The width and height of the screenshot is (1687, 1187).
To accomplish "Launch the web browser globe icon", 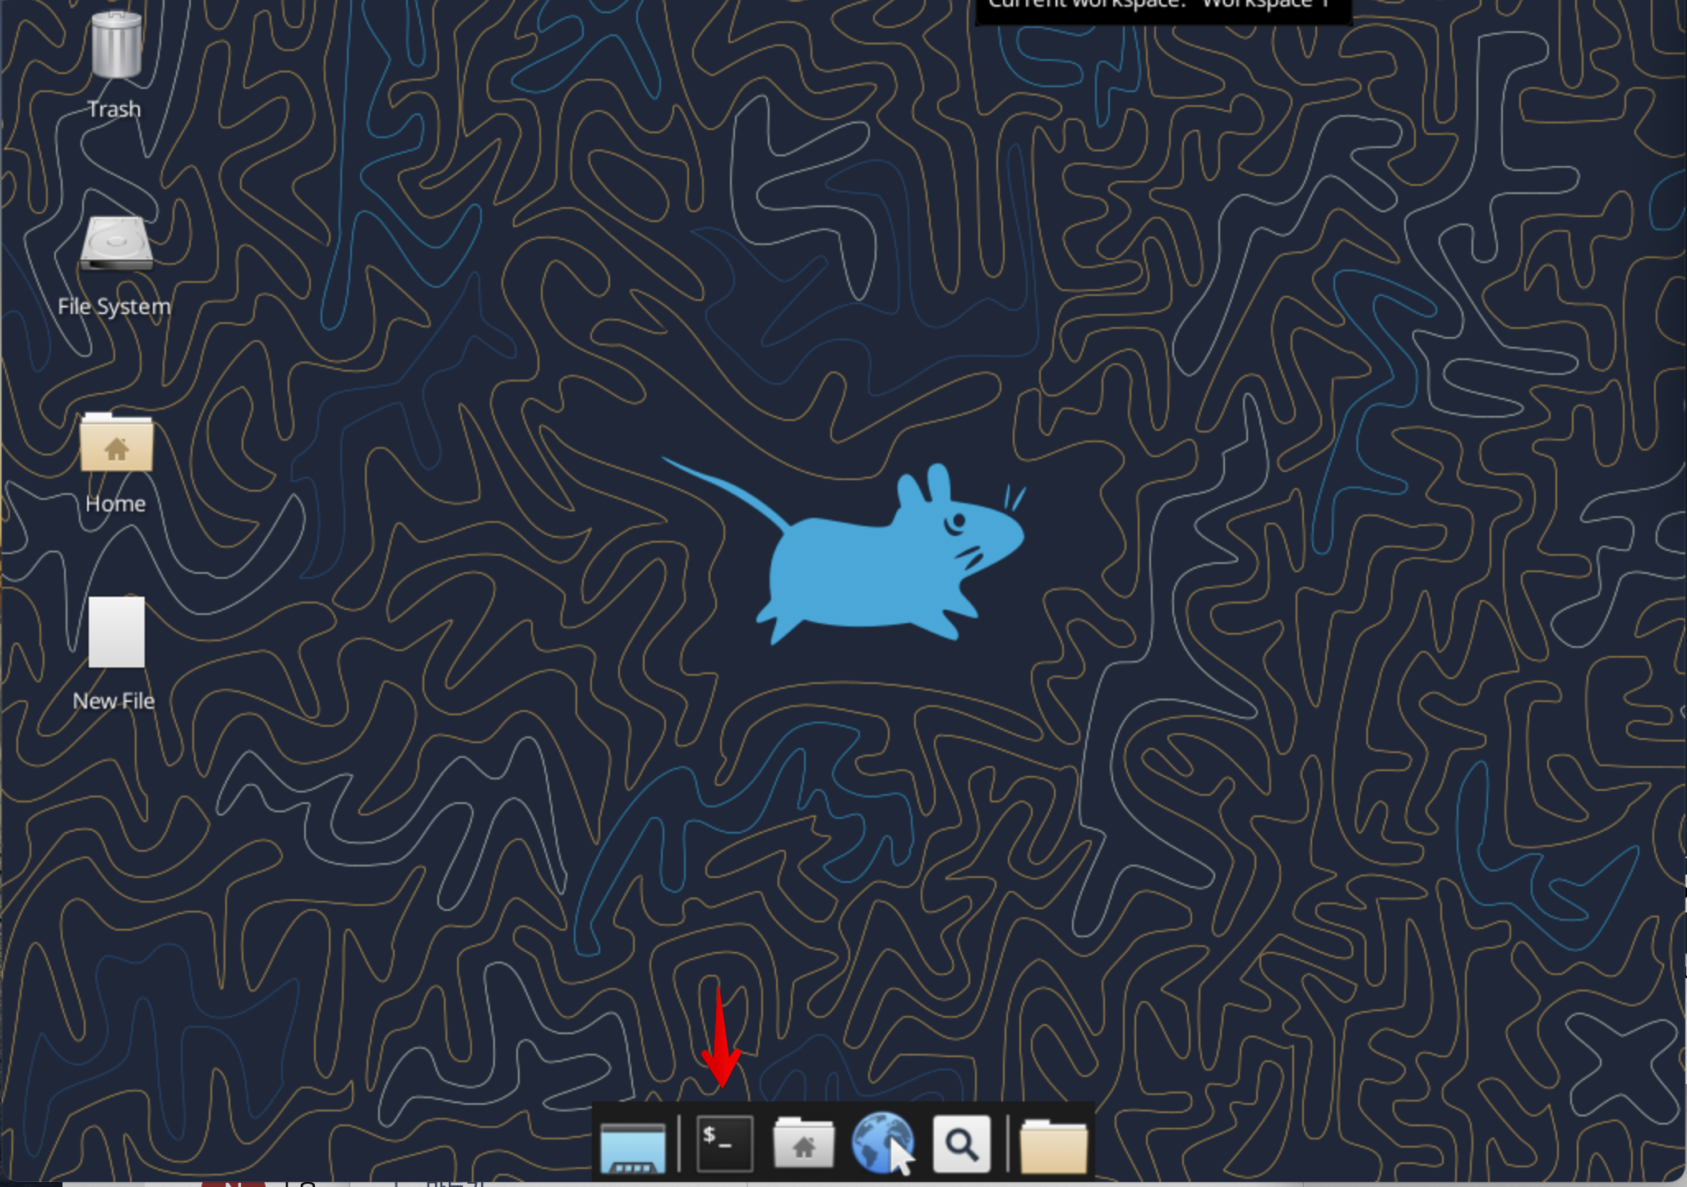I will (x=880, y=1143).
